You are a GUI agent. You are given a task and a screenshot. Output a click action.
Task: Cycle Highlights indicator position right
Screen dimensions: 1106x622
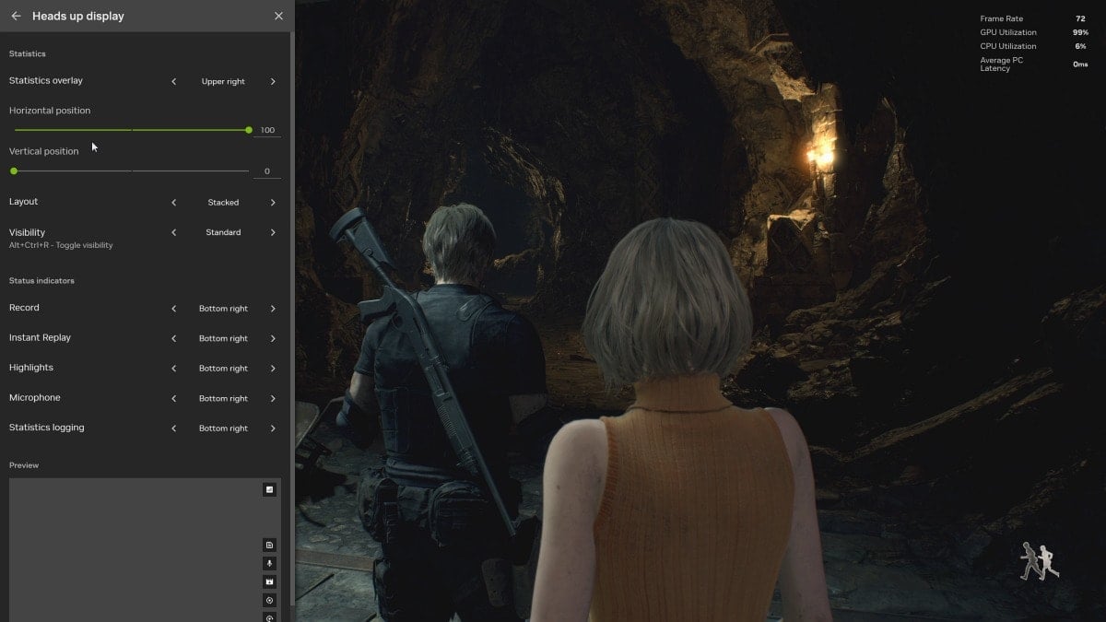click(273, 369)
